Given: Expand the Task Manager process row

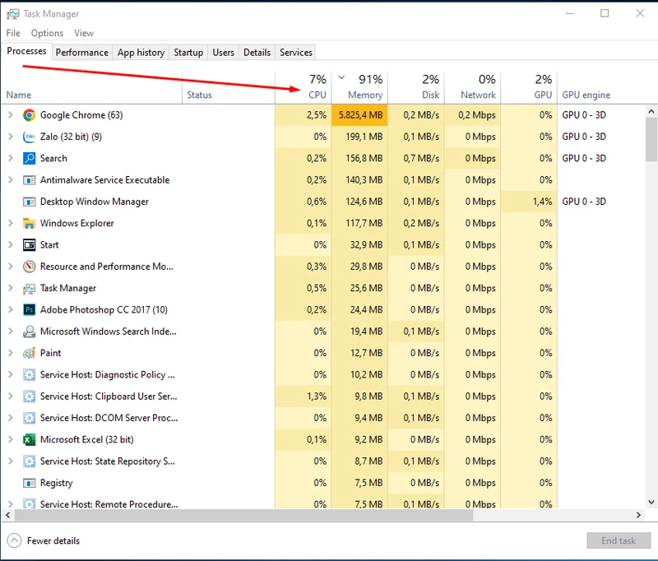Looking at the screenshot, I should coord(11,288).
